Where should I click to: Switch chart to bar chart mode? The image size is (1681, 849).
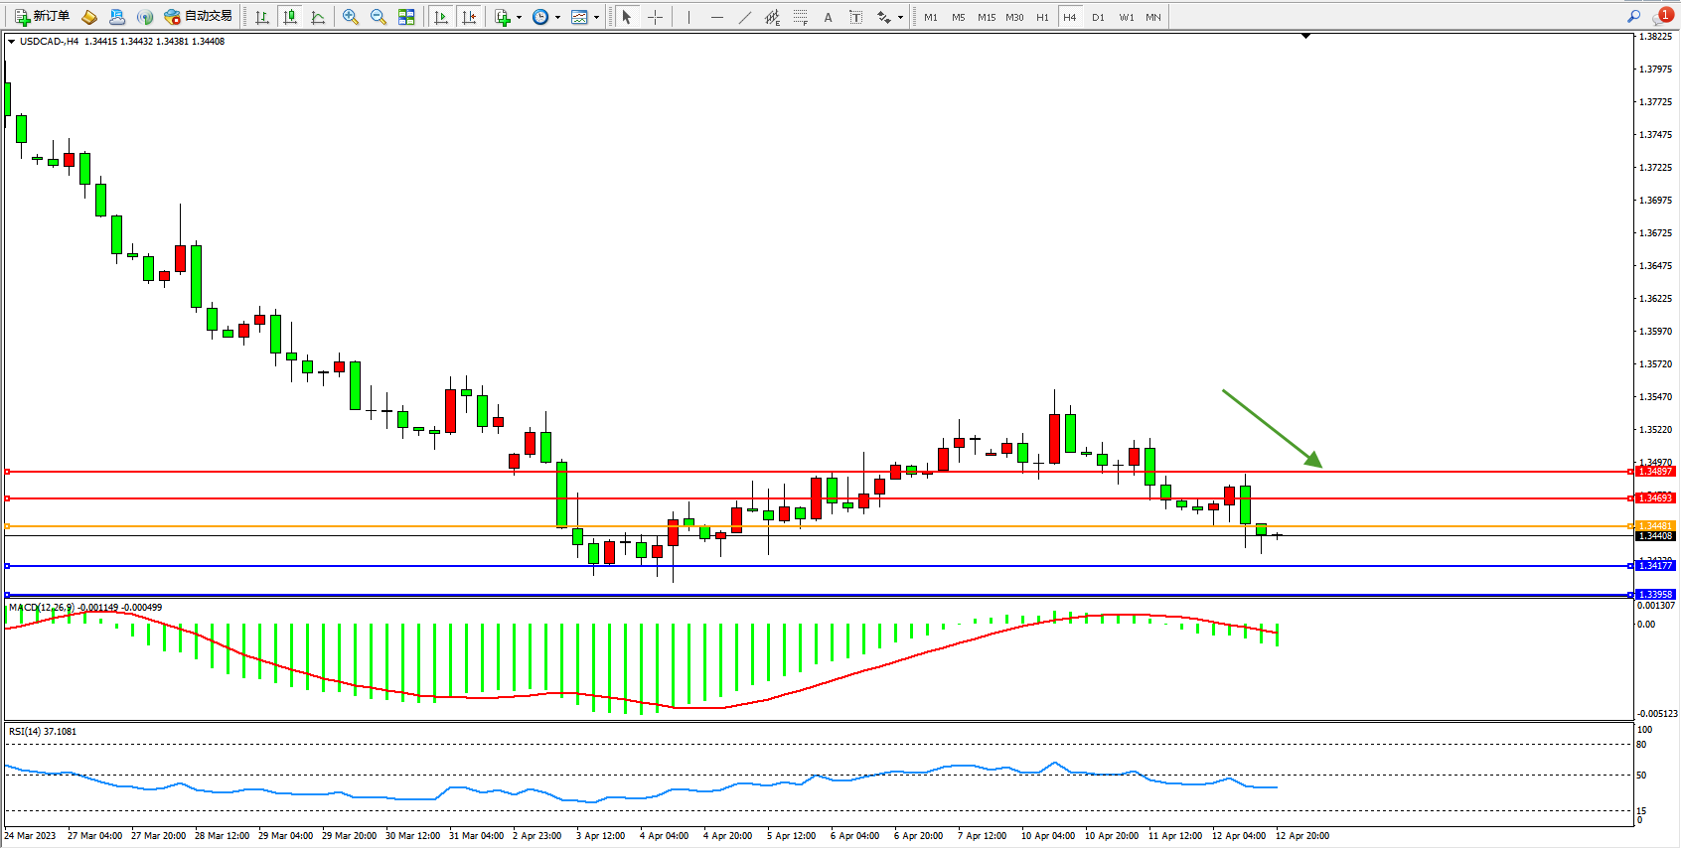coord(262,17)
